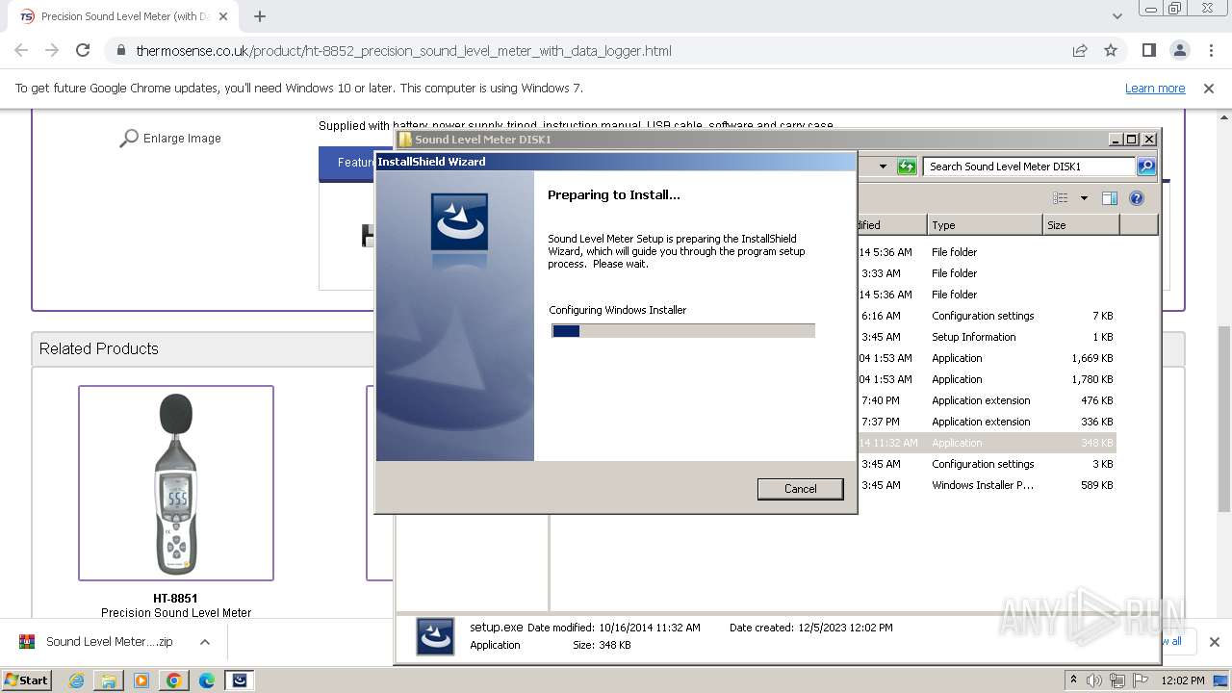The image size is (1232, 693).
Task: Go forward in Chrome
Action: [x=52, y=50]
